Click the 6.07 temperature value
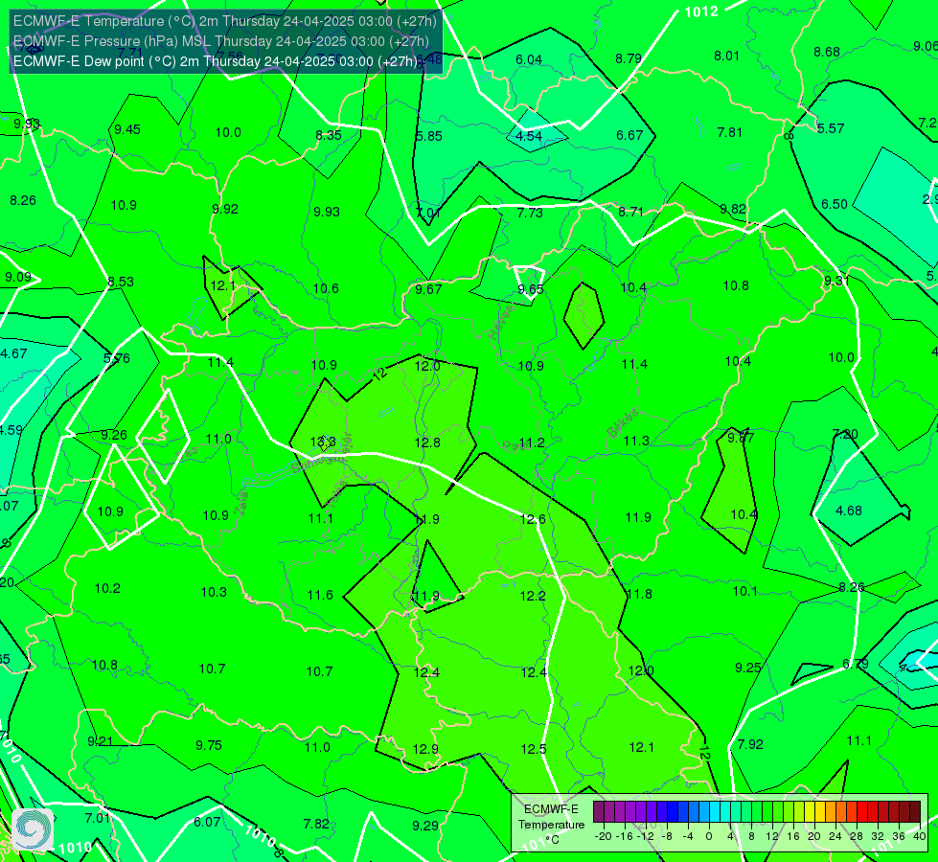938x862 pixels. tap(207, 823)
